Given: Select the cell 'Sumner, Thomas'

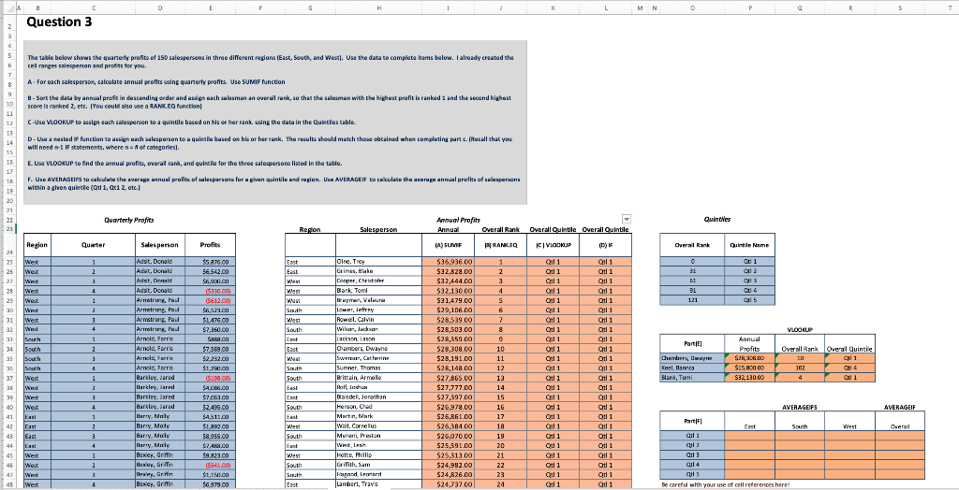Looking at the screenshot, I should tap(378, 368).
